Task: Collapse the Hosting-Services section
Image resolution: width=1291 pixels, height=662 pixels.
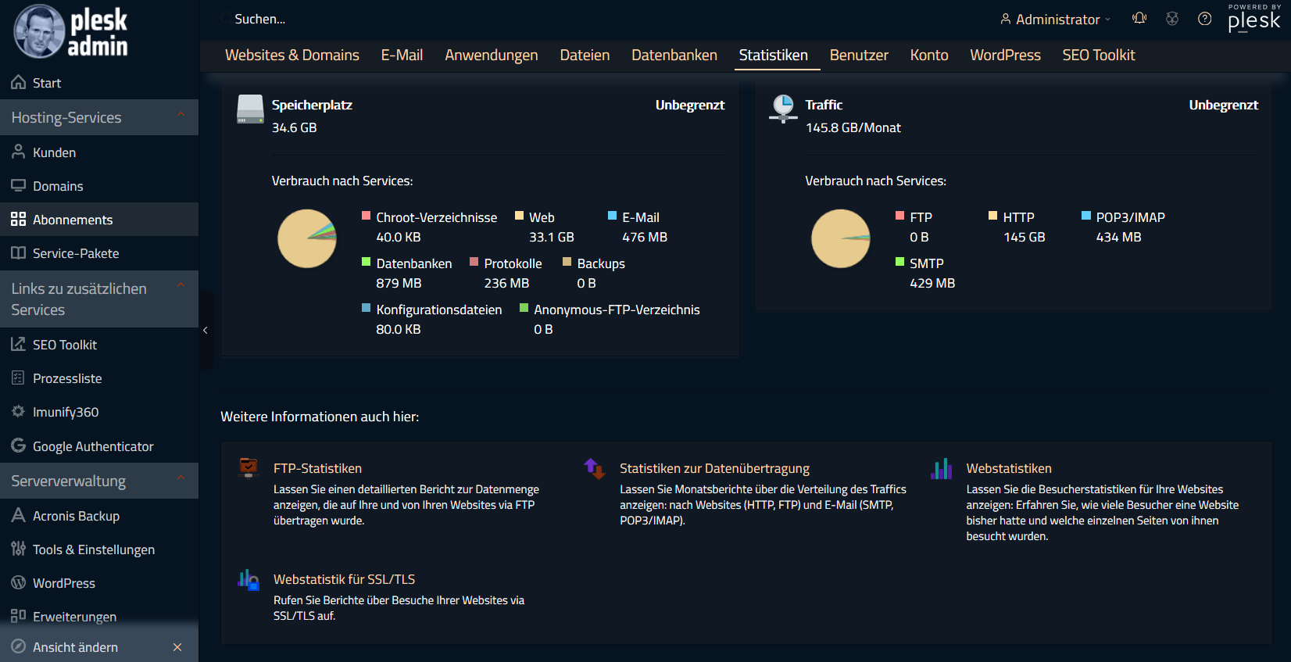Action: tap(181, 116)
